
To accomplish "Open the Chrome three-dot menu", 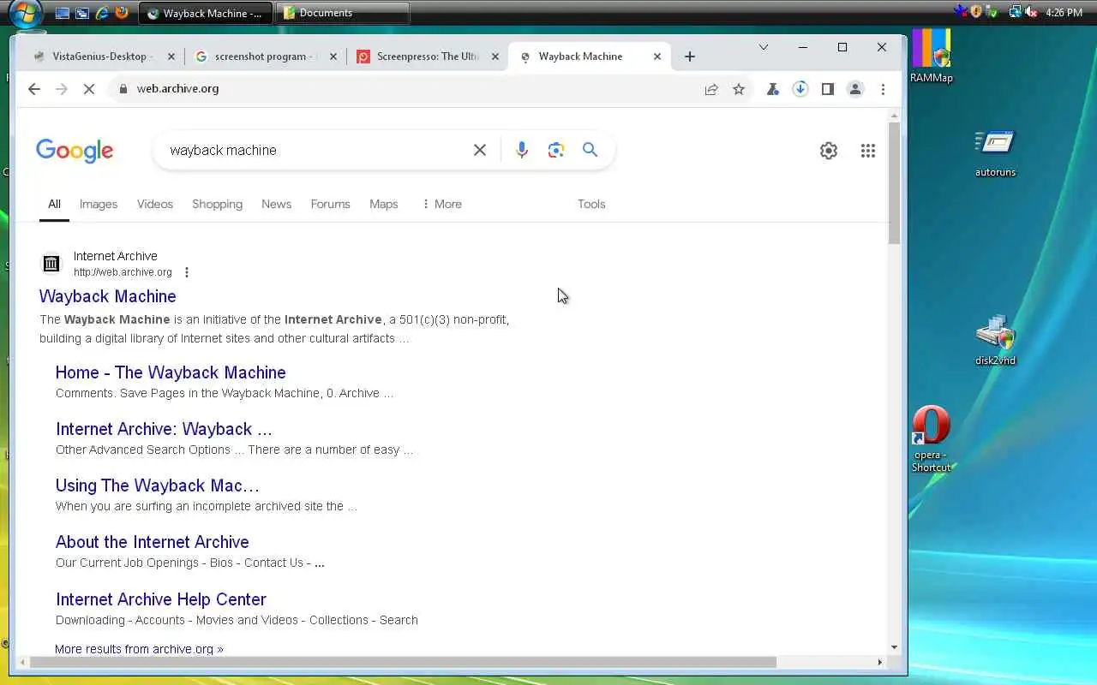I will click(883, 89).
